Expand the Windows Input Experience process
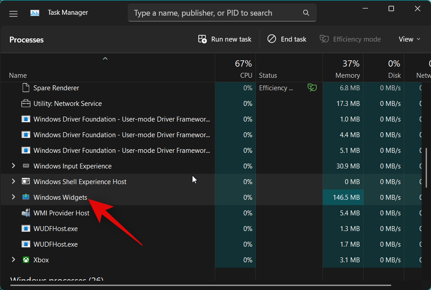 pyautogui.click(x=13, y=166)
